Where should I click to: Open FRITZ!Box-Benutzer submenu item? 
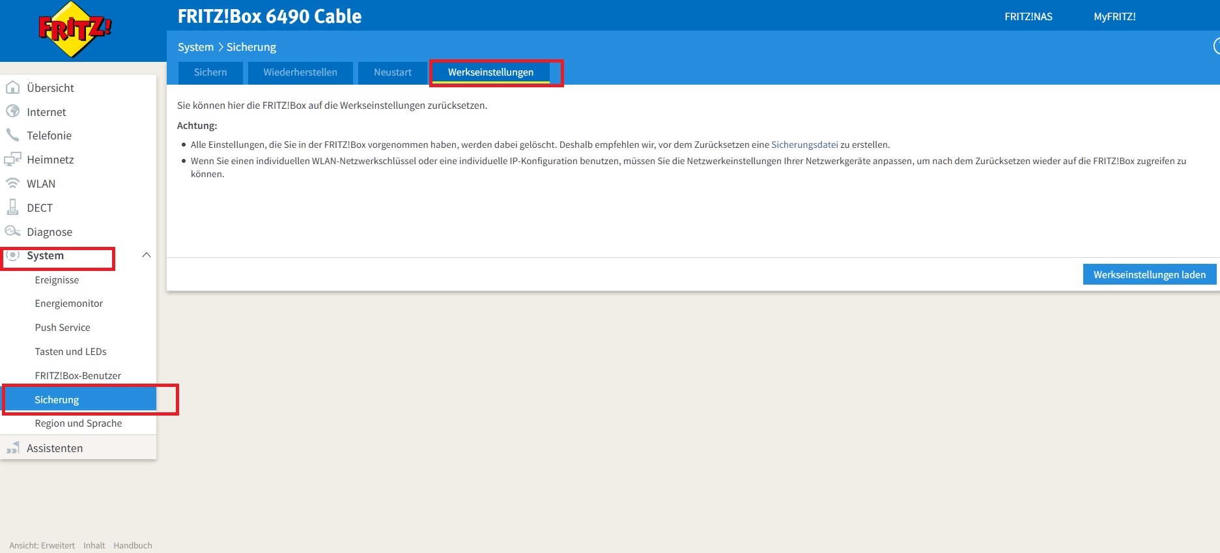tap(78, 376)
